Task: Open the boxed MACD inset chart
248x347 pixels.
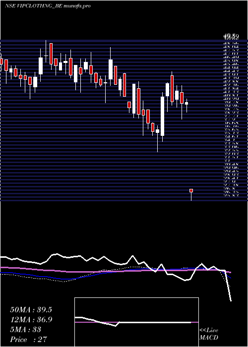Action: 136,322
